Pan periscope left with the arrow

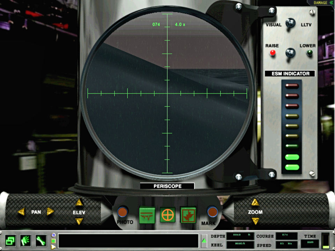(21, 212)
